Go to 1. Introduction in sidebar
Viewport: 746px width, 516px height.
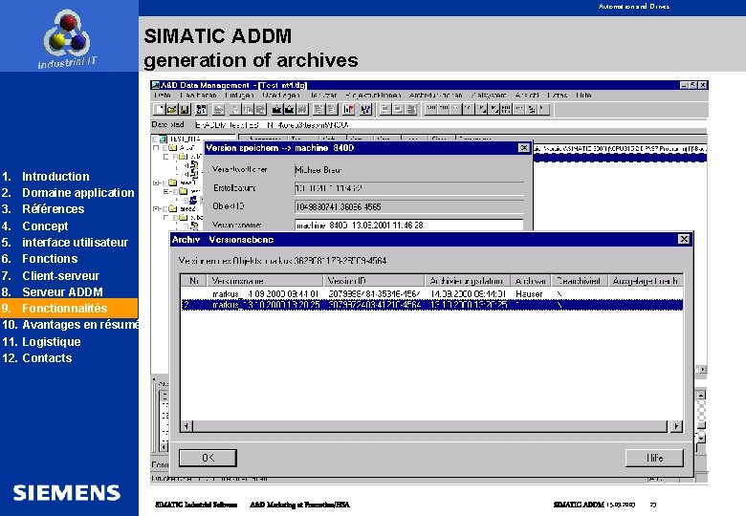point(46,177)
